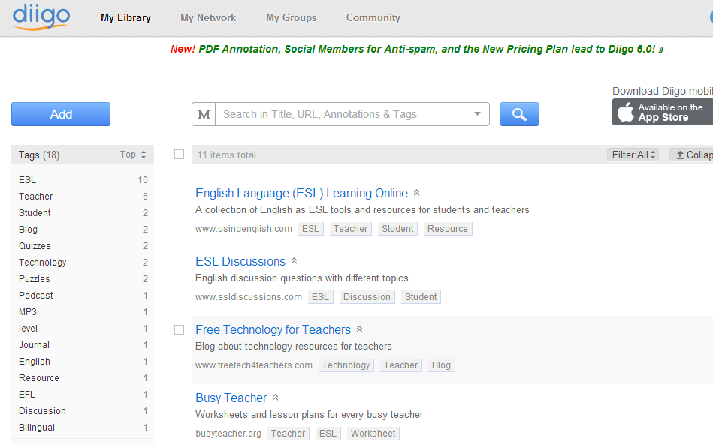713x445 pixels.
Task: Click the search input field
Action: 343,114
